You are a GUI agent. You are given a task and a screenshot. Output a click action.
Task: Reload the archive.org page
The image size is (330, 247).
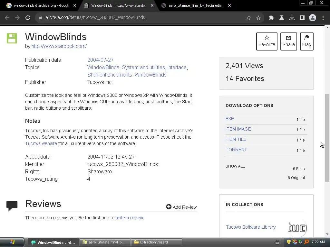[28, 18]
